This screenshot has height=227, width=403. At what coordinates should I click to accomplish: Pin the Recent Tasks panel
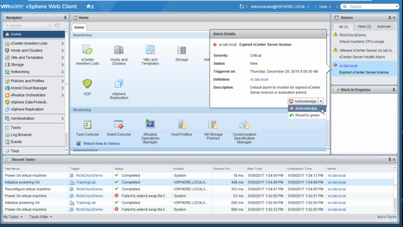click(390, 160)
